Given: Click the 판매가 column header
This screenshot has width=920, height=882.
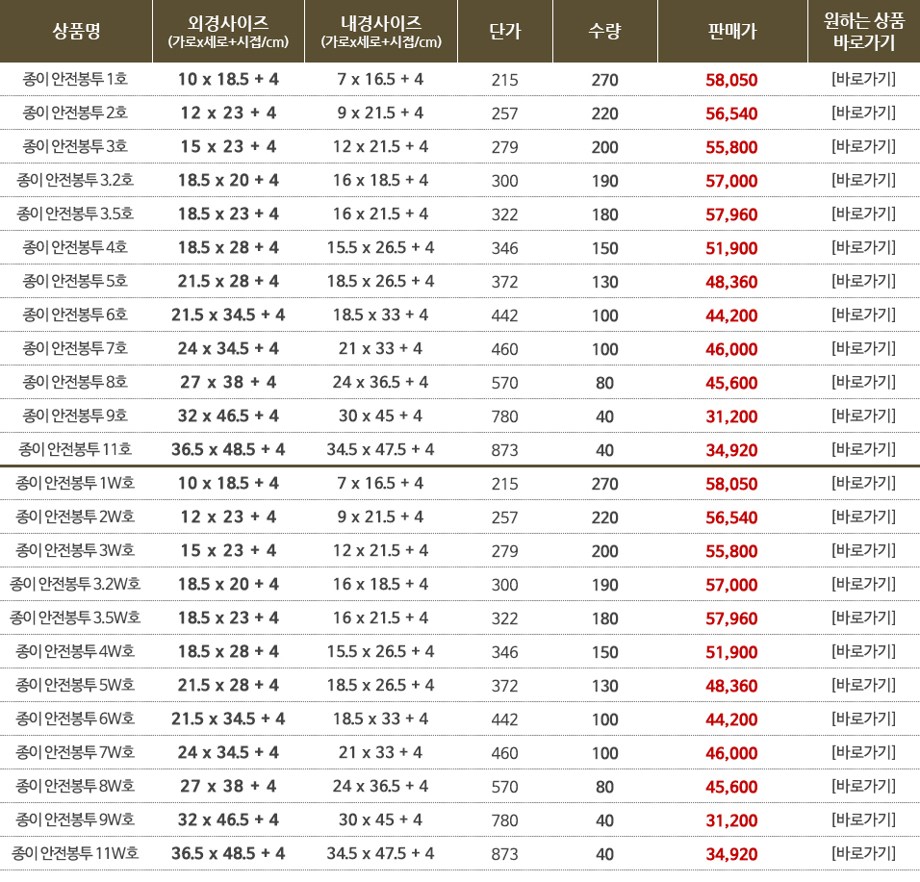Looking at the screenshot, I should coord(731,32).
